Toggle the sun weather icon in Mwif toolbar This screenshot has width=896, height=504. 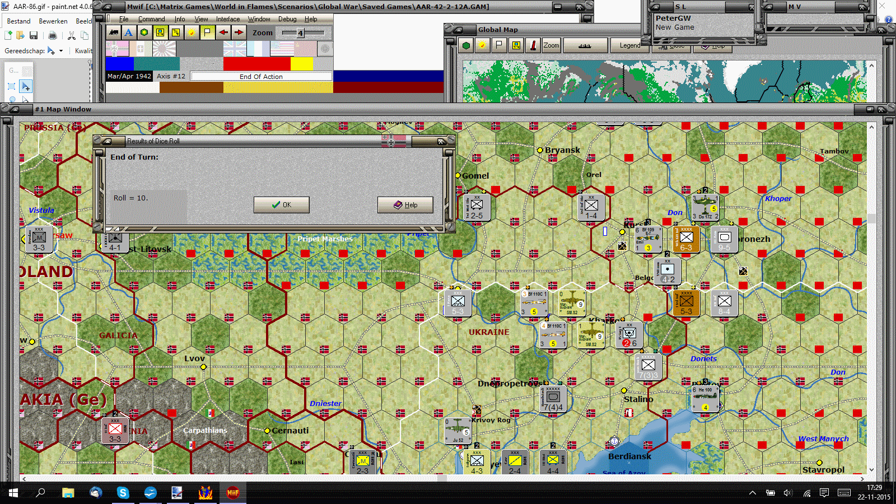pyautogui.click(x=192, y=32)
